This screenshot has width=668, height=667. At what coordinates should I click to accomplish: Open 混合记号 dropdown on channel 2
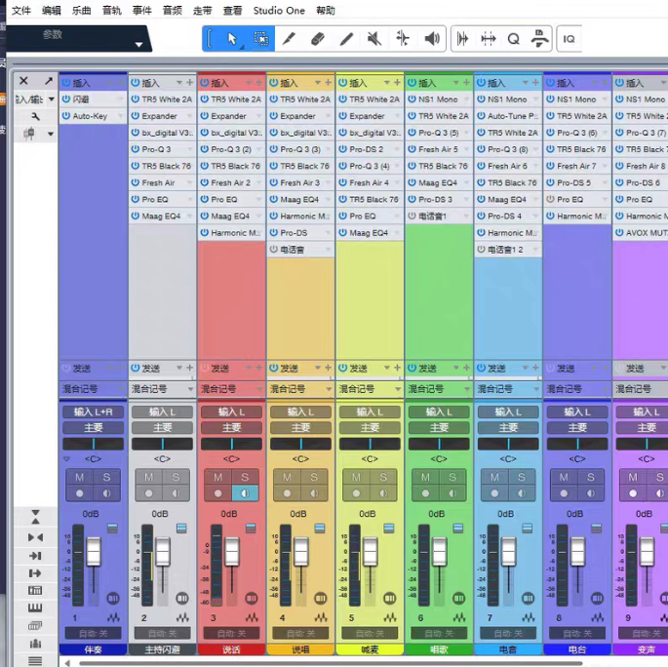tap(190, 389)
